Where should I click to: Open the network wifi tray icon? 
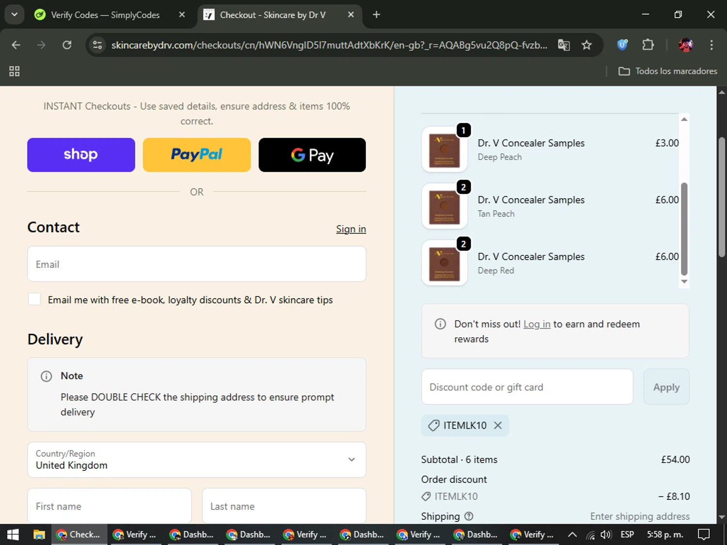[590, 534]
